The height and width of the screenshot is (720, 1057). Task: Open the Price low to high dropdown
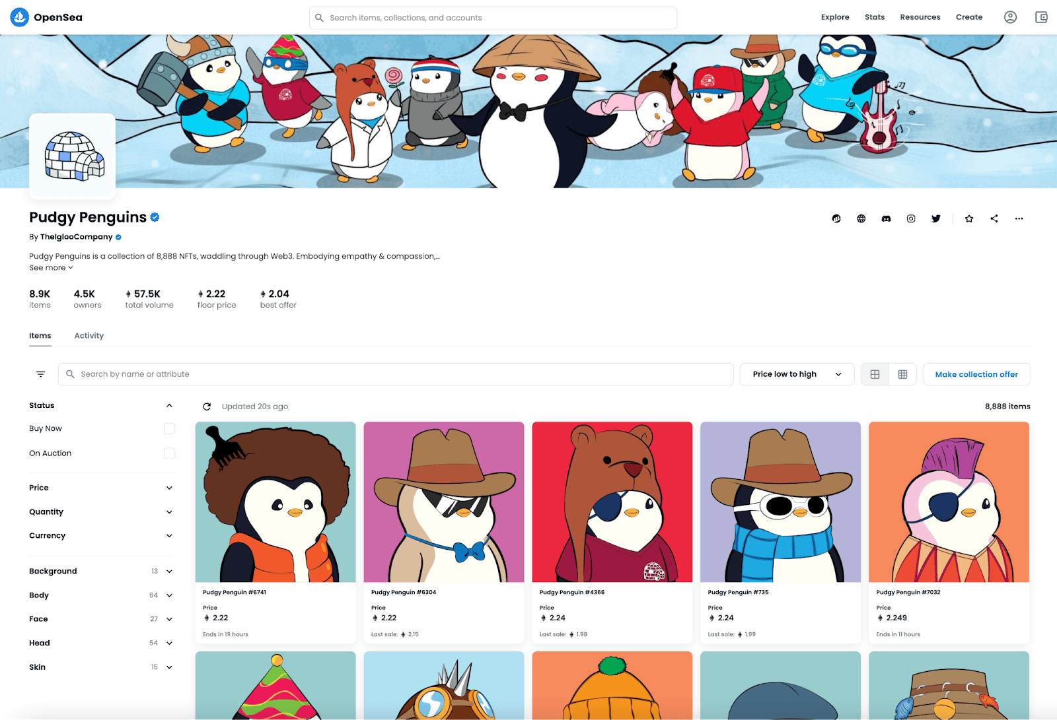point(797,374)
